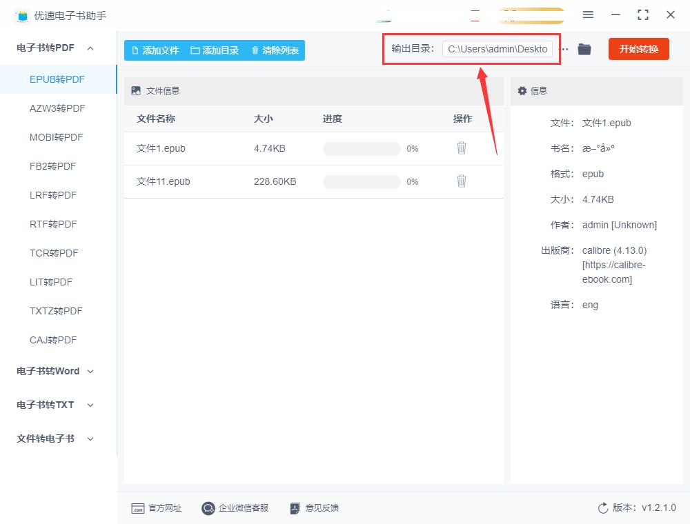Open the hamburger menu in title bar
This screenshot has width=690, height=524.
click(x=588, y=15)
